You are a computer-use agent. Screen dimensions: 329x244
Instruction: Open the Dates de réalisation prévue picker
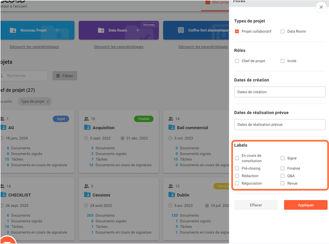(x=280, y=124)
